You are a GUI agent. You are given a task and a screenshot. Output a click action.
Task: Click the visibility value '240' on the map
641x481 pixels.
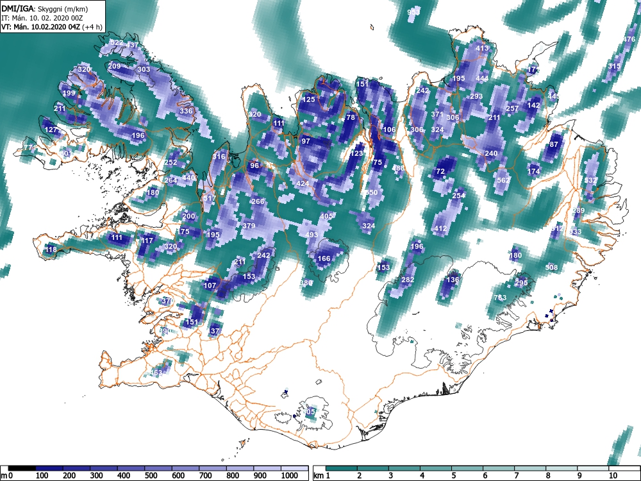tap(491, 153)
